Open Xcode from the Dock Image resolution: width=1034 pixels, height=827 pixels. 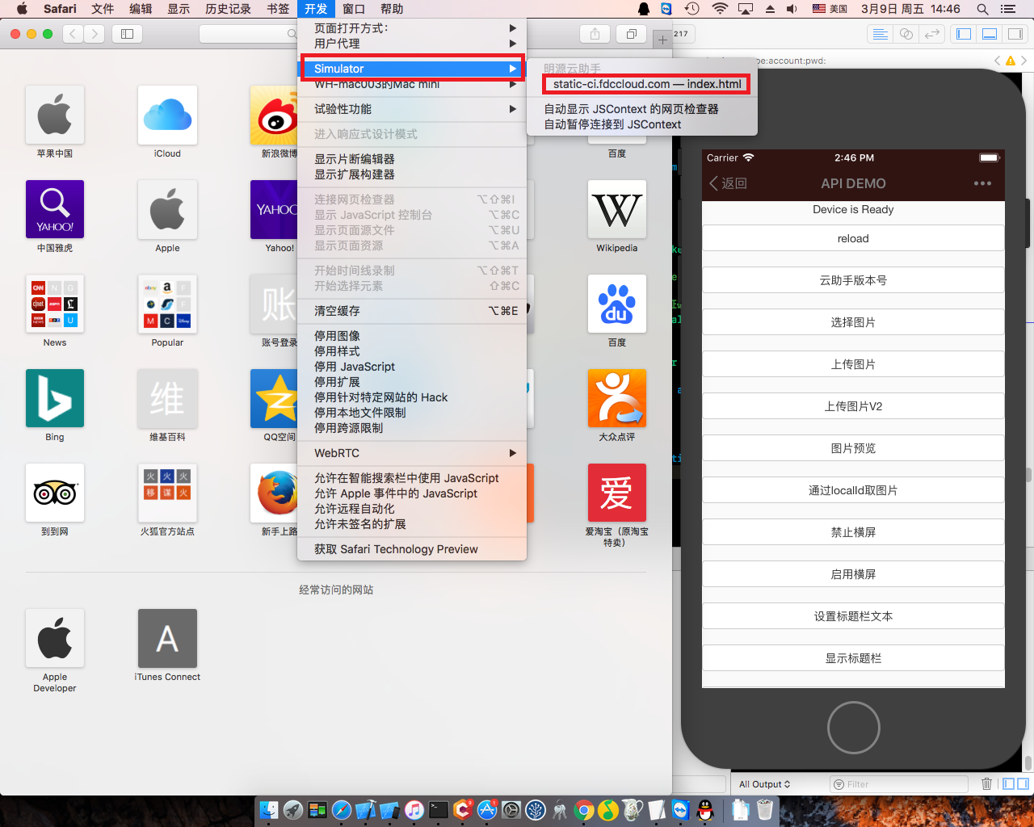click(x=366, y=809)
